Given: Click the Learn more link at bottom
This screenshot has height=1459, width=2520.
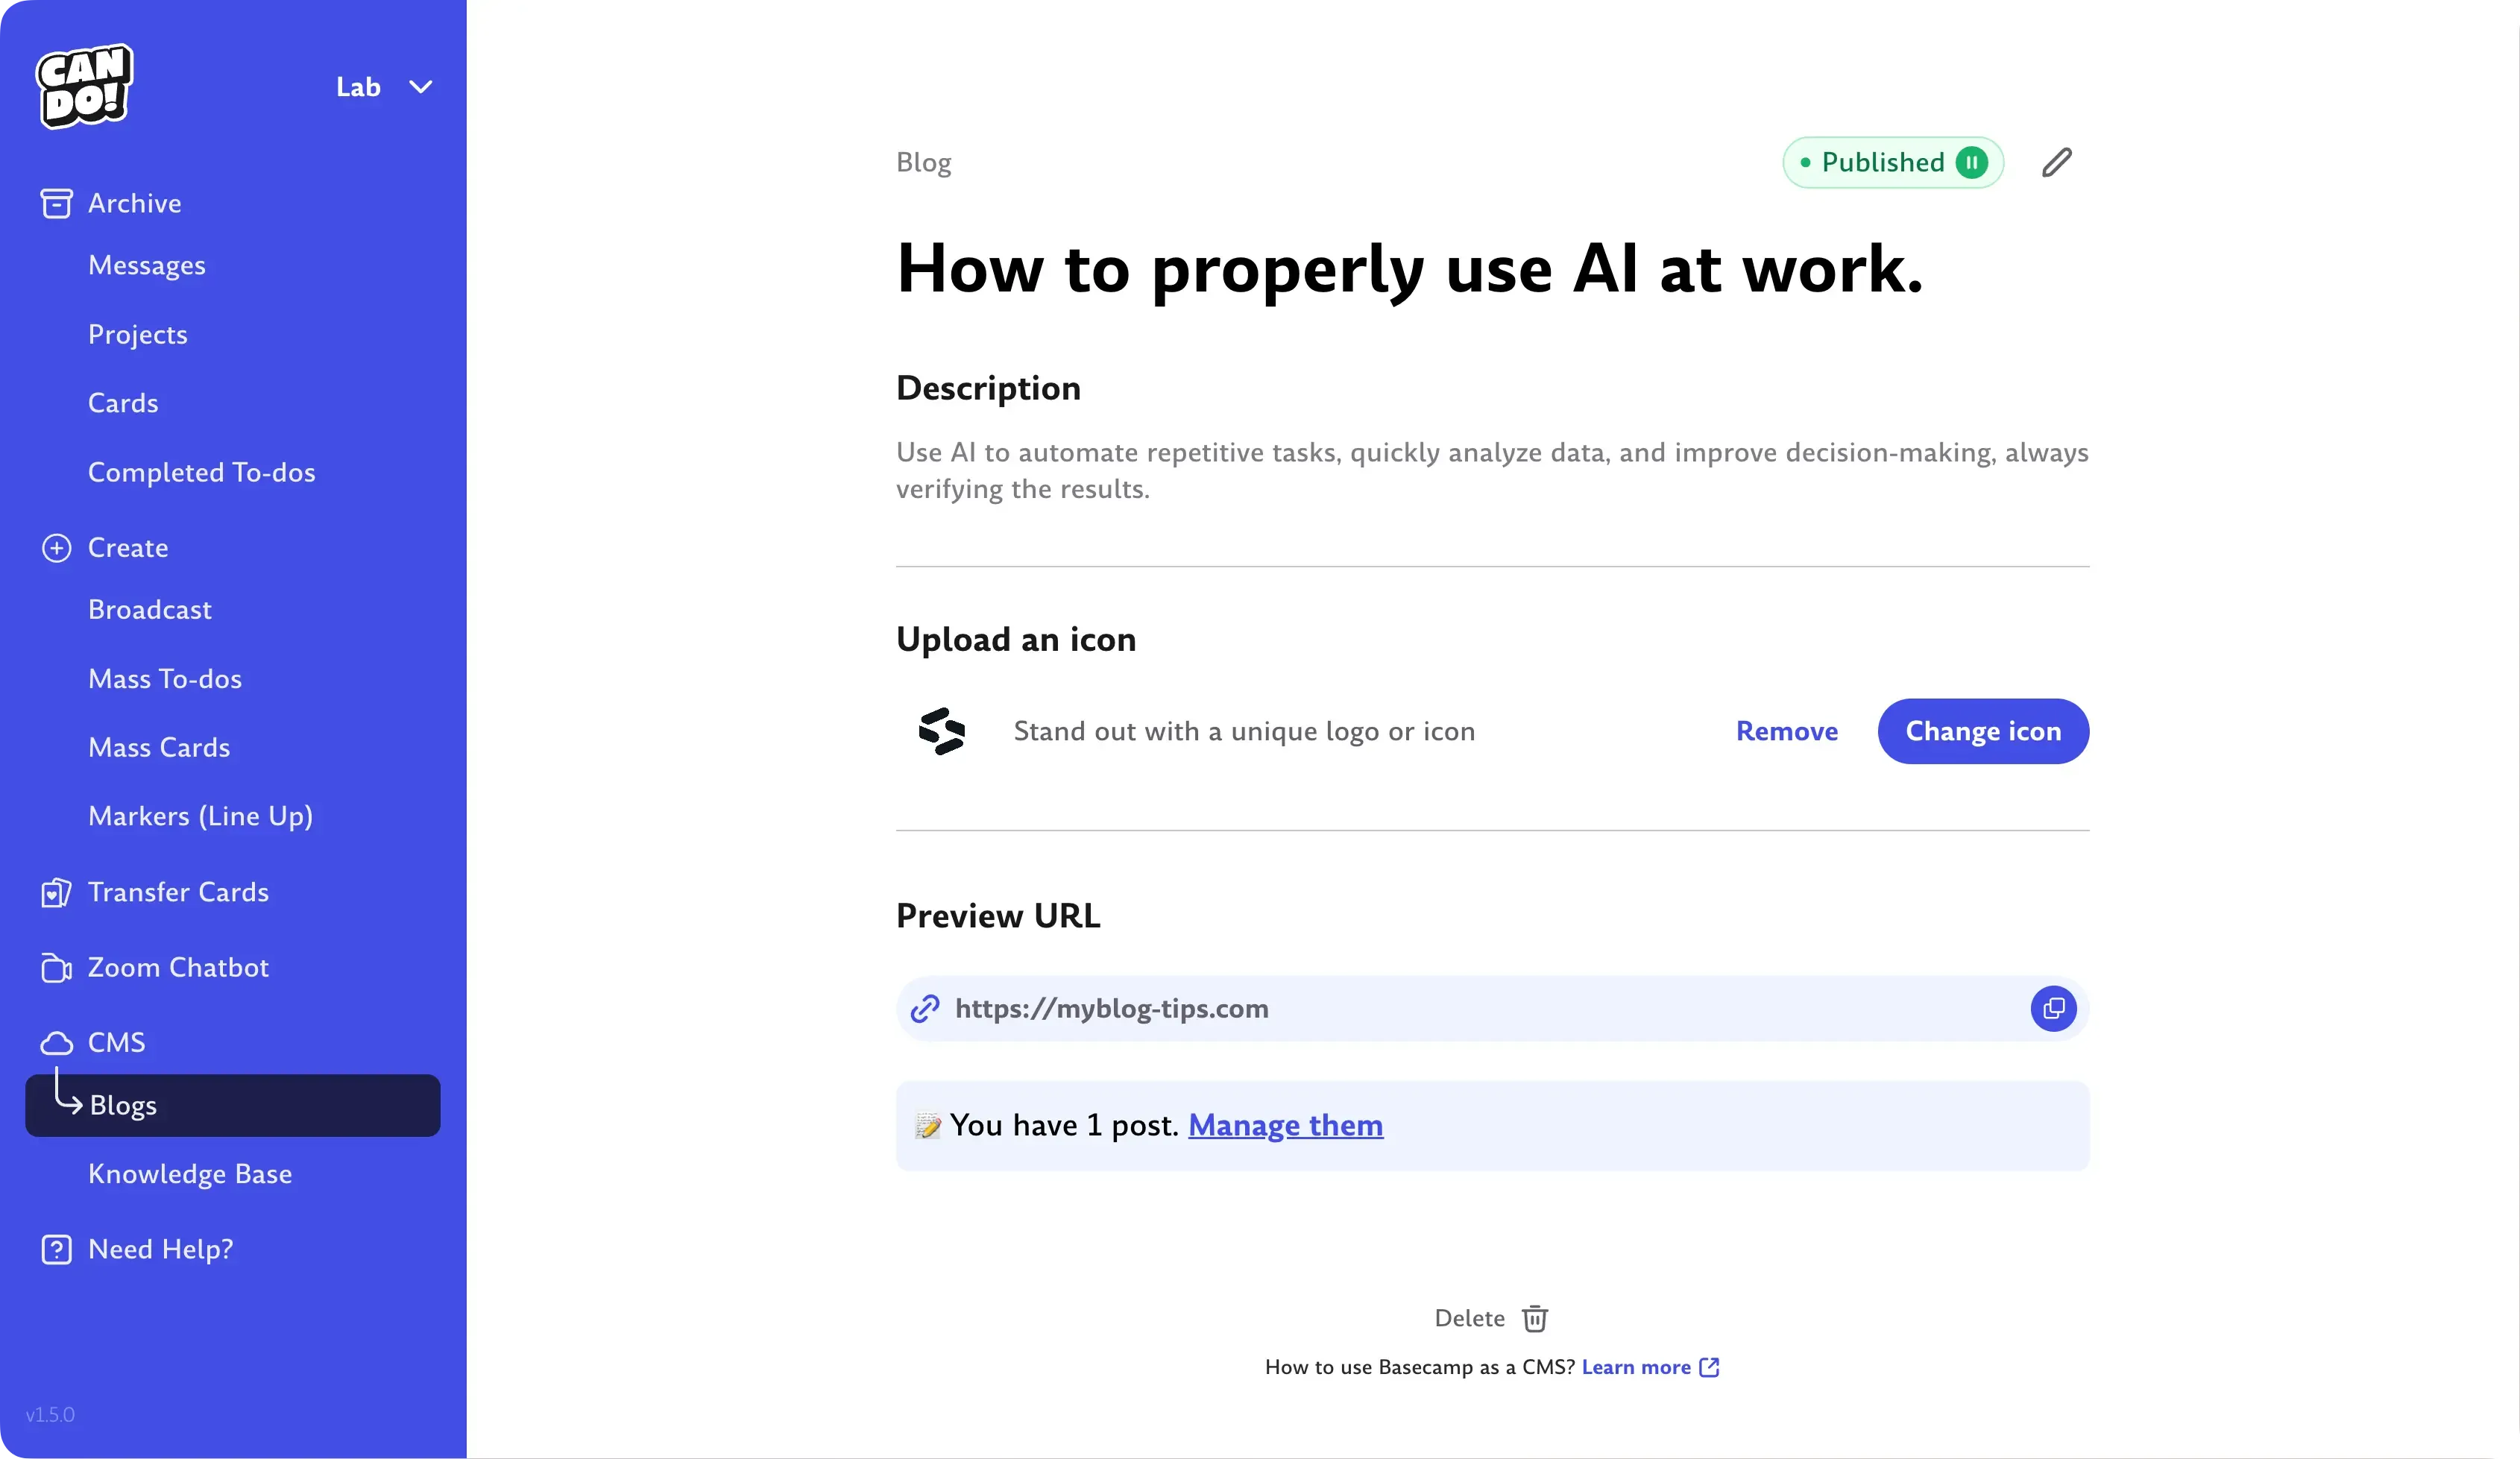Looking at the screenshot, I should point(1637,1367).
